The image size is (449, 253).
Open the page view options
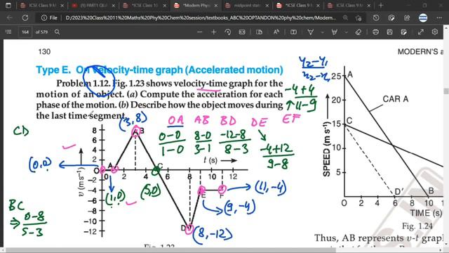pyautogui.click(x=259, y=32)
